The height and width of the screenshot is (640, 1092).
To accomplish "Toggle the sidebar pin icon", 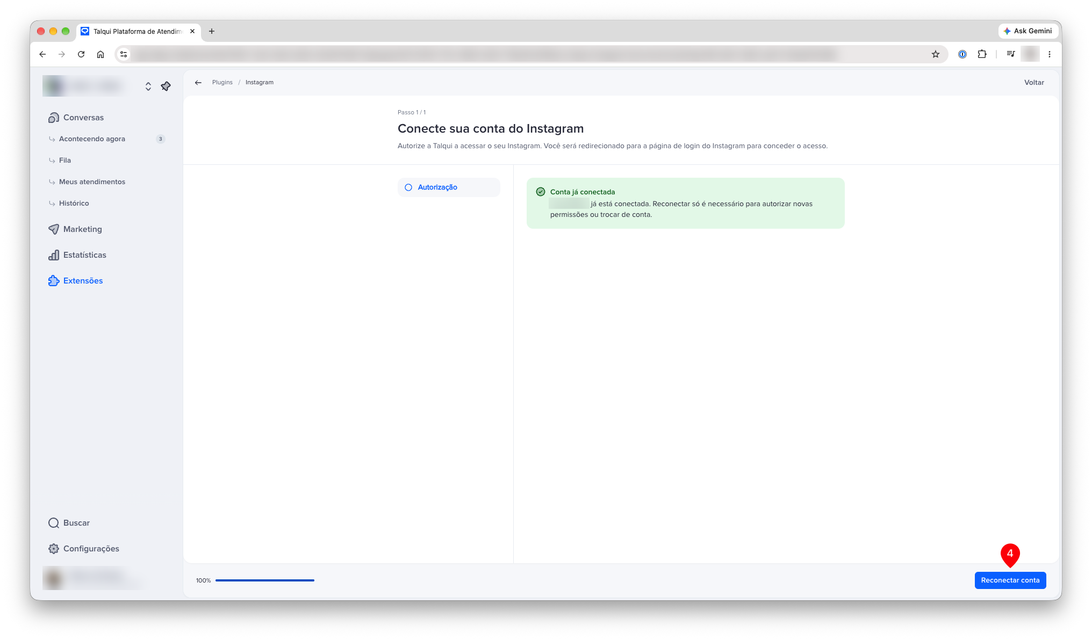I will tap(166, 86).
